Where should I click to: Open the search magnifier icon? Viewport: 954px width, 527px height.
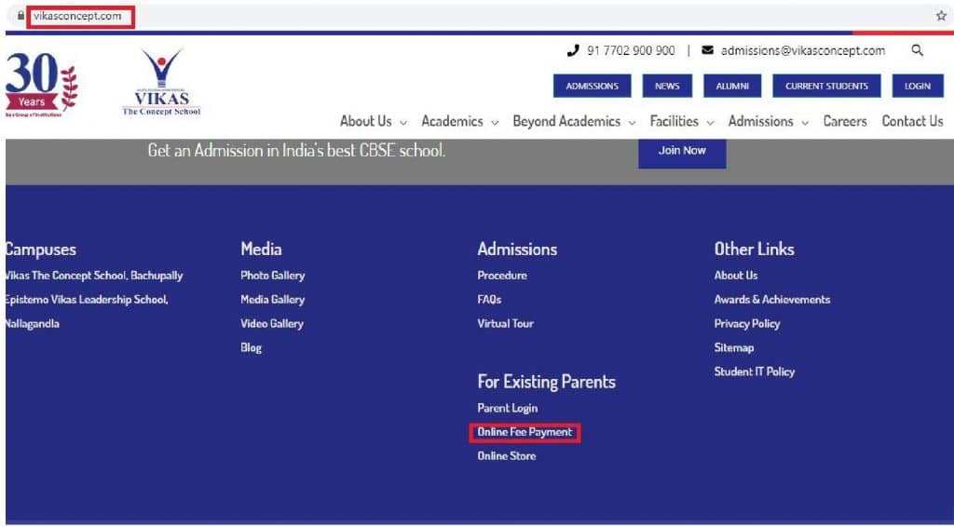pyautogui.click(x=917, y=50)
